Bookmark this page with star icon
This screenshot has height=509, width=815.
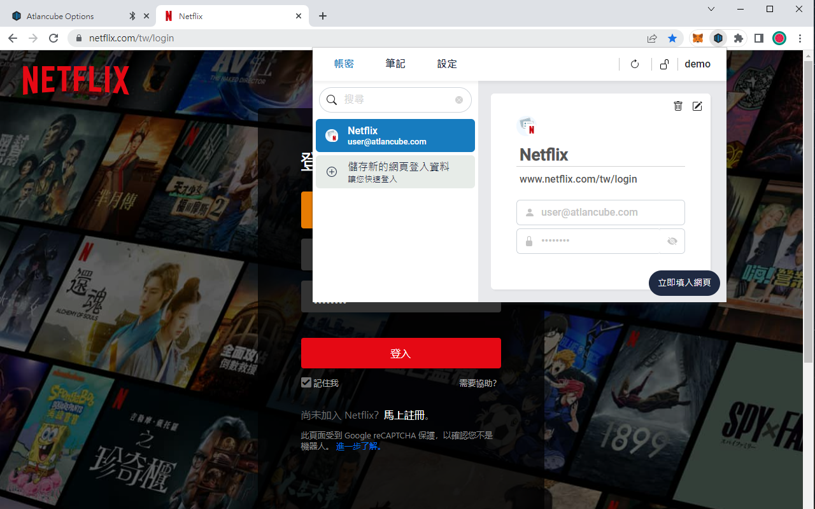(672, 38)
